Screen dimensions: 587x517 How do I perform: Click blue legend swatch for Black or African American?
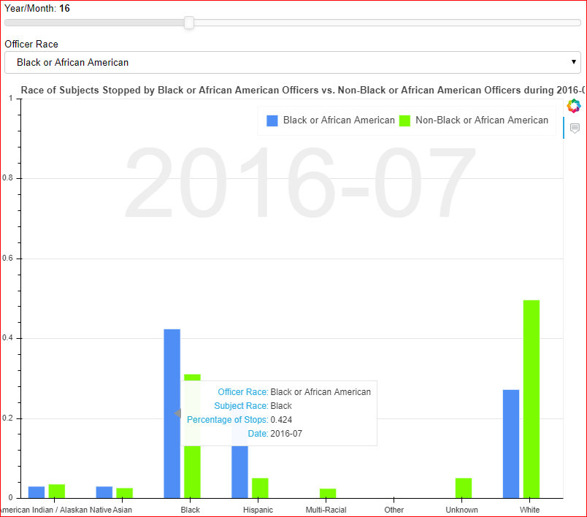272,120
